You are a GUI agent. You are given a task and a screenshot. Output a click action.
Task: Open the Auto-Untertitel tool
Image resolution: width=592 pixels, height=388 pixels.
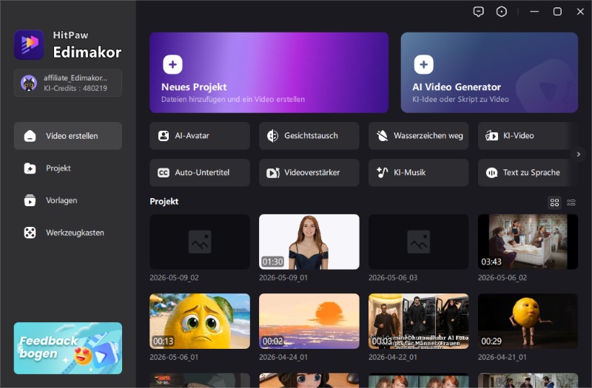200,173
